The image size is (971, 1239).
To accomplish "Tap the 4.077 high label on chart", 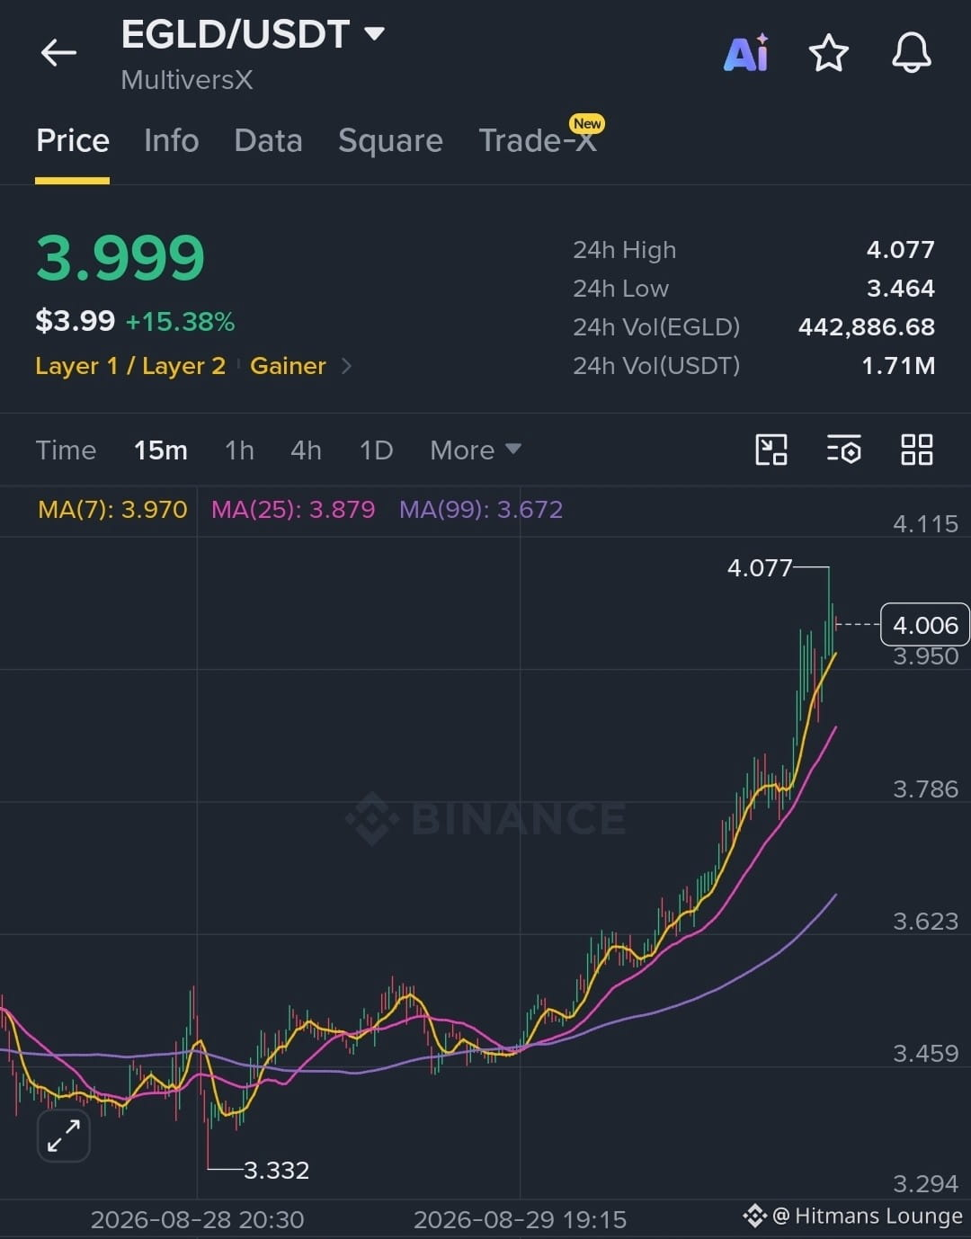I will (x=760, y=568).
